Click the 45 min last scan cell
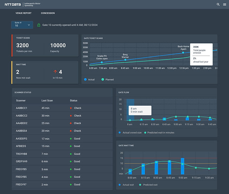The width and height of the screenshot is (229, 194). click(x=45, y=108)
